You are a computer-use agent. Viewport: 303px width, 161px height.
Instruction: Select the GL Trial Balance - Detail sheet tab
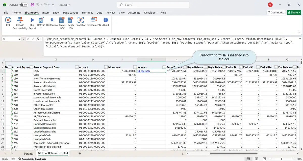tap(53, 153)
